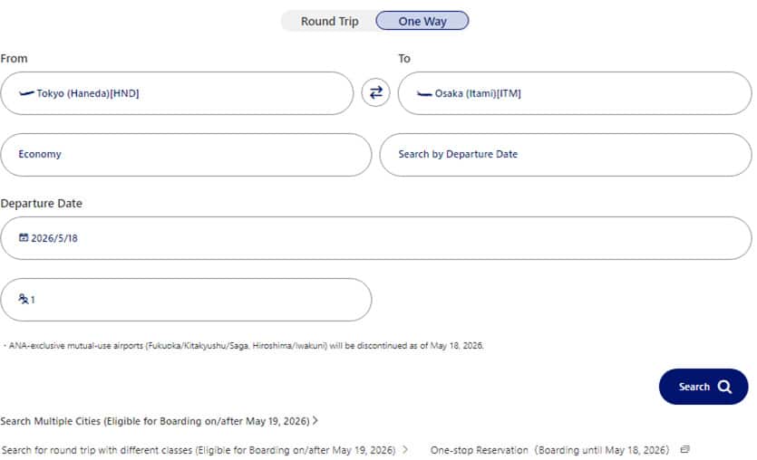
Task: Select the One Way option
Action: click(422, 21)
